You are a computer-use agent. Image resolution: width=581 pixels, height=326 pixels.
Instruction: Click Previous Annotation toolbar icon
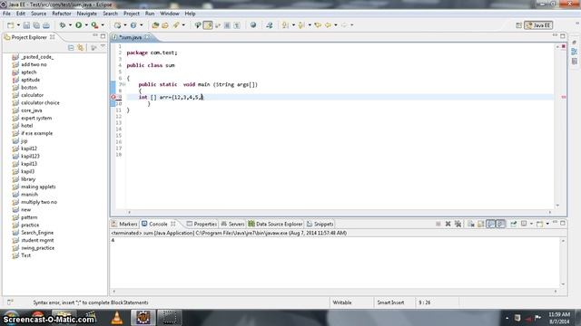click(301, 25)
